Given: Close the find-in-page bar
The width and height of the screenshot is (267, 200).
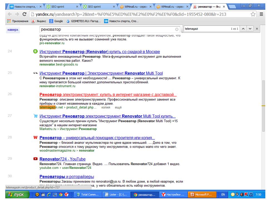Looking at the screenshot, I should coord(257,29).
